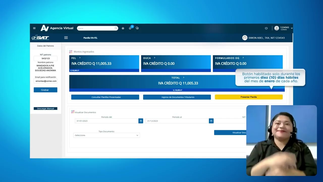Expand the FEL card chevron
323x182 pixels.
coord(80,58)
